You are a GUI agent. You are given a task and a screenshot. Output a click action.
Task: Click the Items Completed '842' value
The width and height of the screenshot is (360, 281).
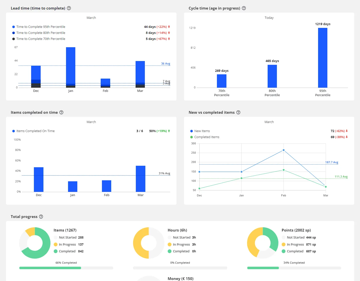81,251
